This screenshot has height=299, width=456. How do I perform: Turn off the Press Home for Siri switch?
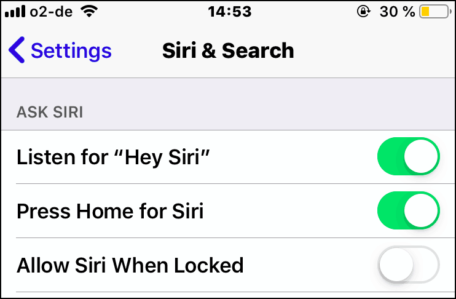[409, 210]
